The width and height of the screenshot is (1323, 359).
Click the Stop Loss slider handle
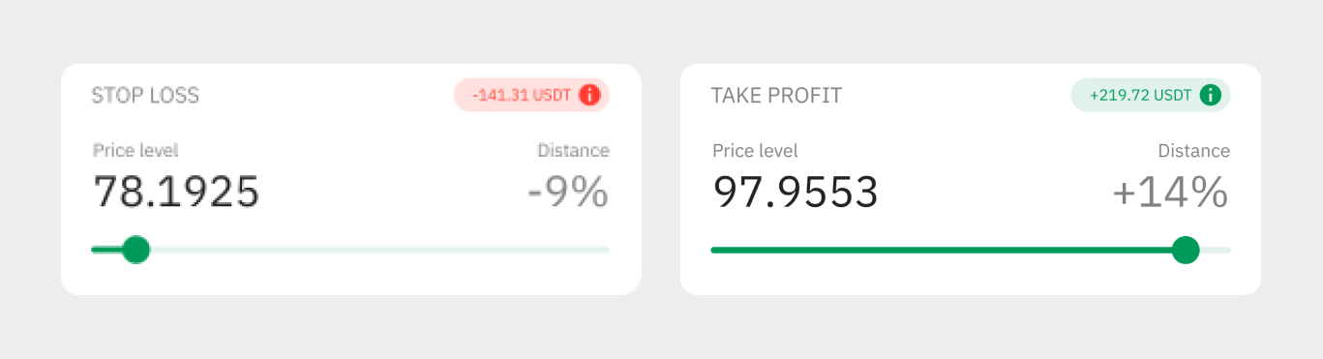click(136, 250)
